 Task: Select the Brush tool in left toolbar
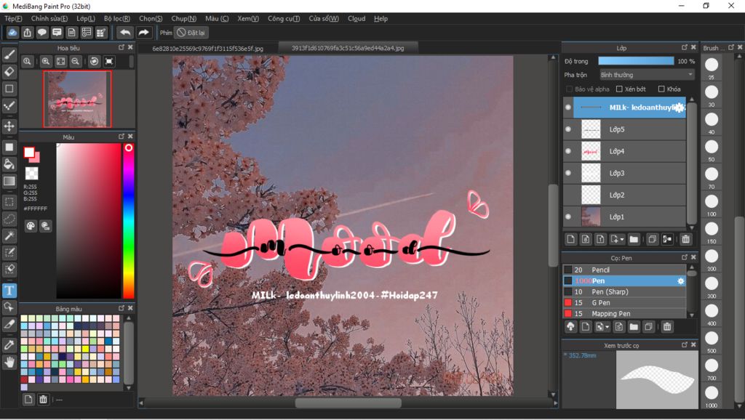pyautogui.click(x=9, y=54)
